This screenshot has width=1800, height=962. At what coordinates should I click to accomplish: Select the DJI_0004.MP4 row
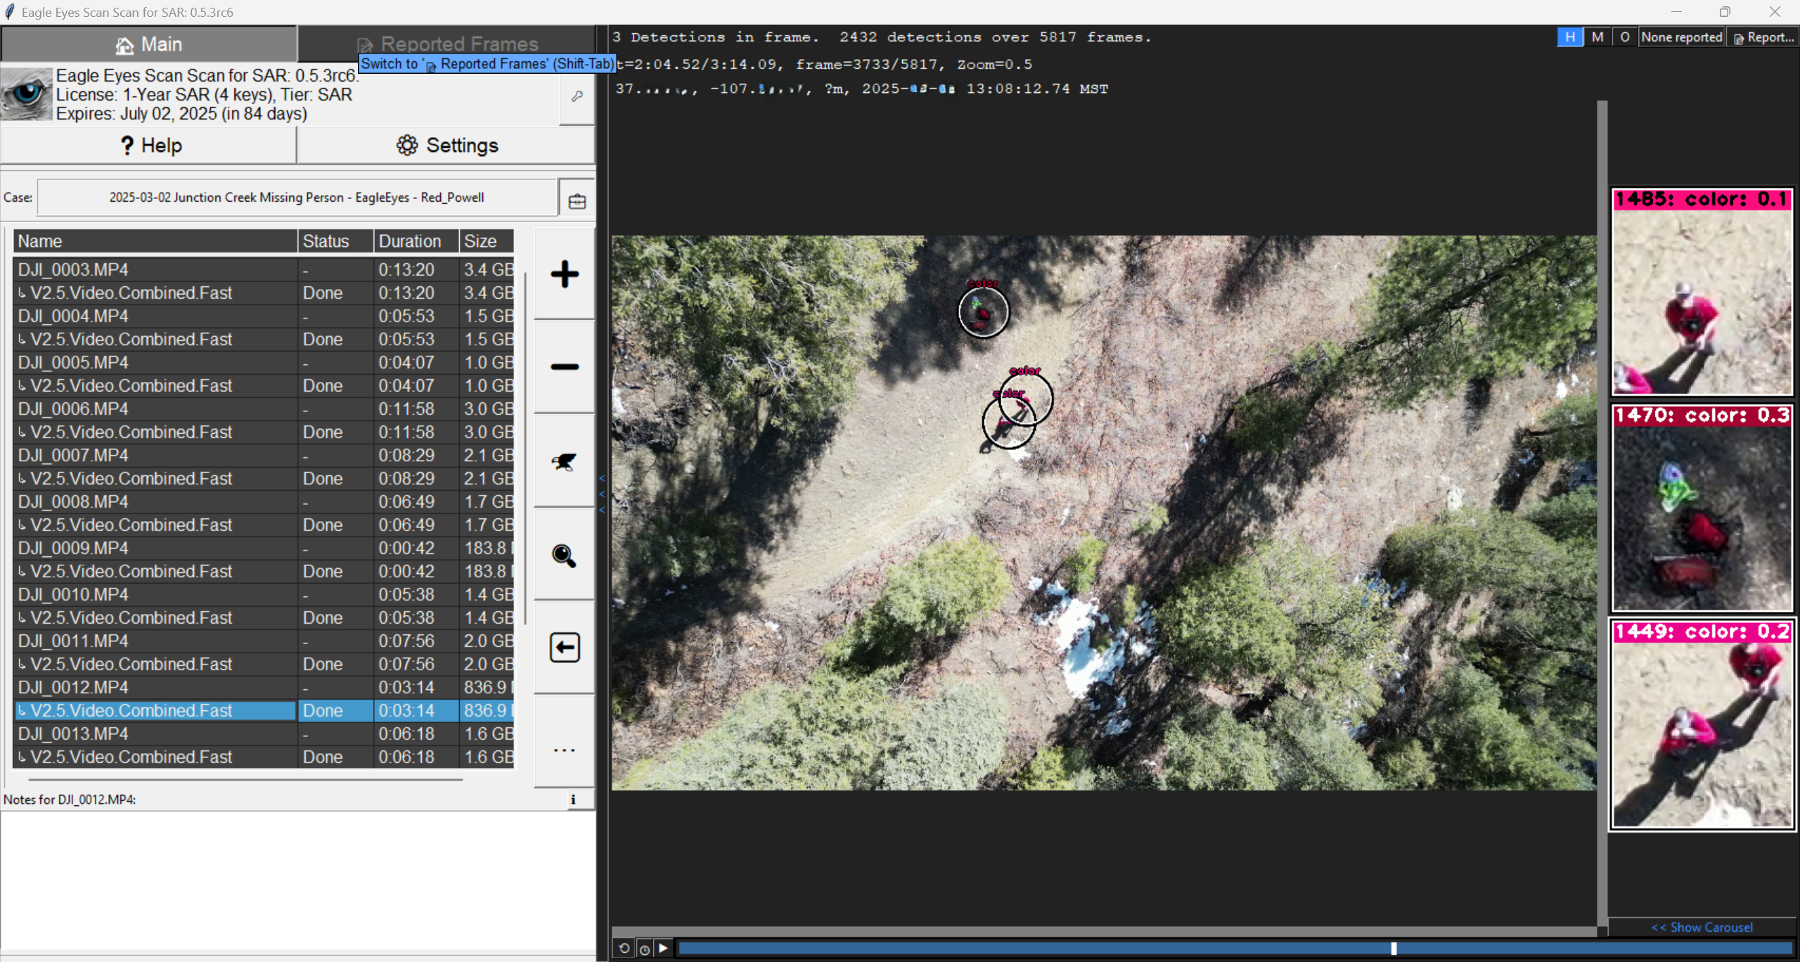(x=264, y=316)
